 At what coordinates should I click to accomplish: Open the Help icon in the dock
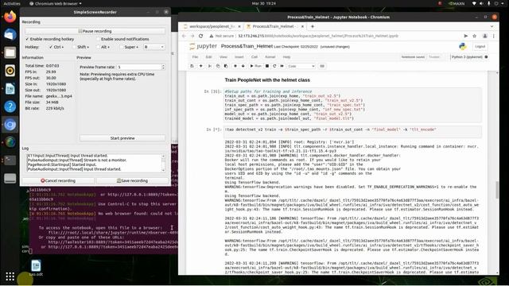tap(10, 106)
